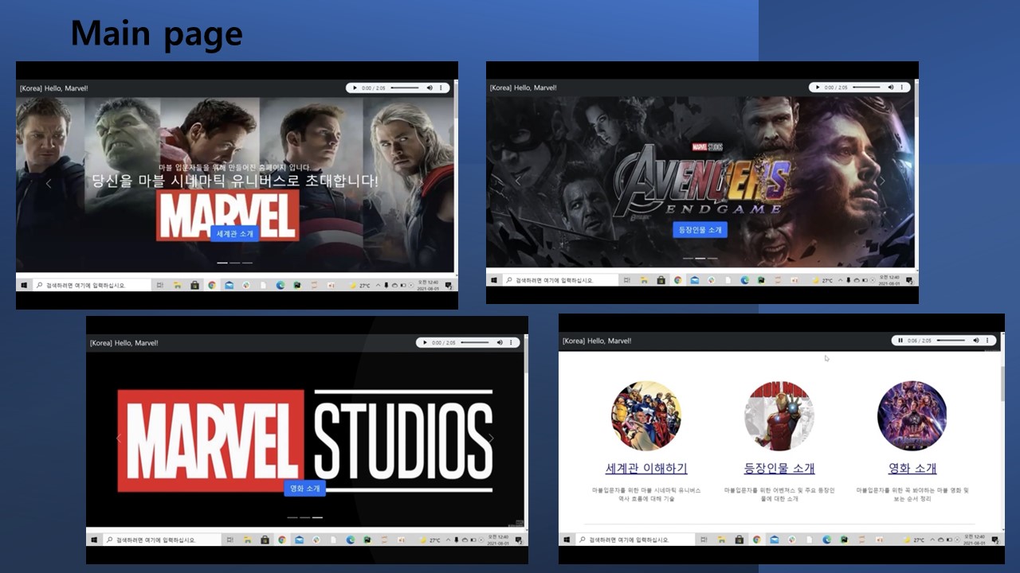Open the Mail app on the taskbar

coord(229,285)
